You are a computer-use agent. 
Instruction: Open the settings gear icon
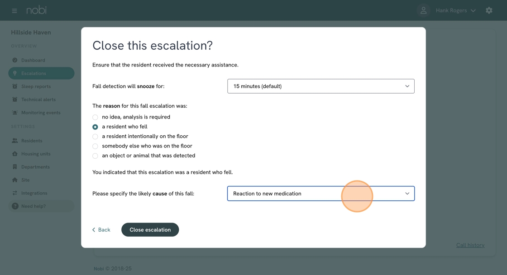click(489, 10)
